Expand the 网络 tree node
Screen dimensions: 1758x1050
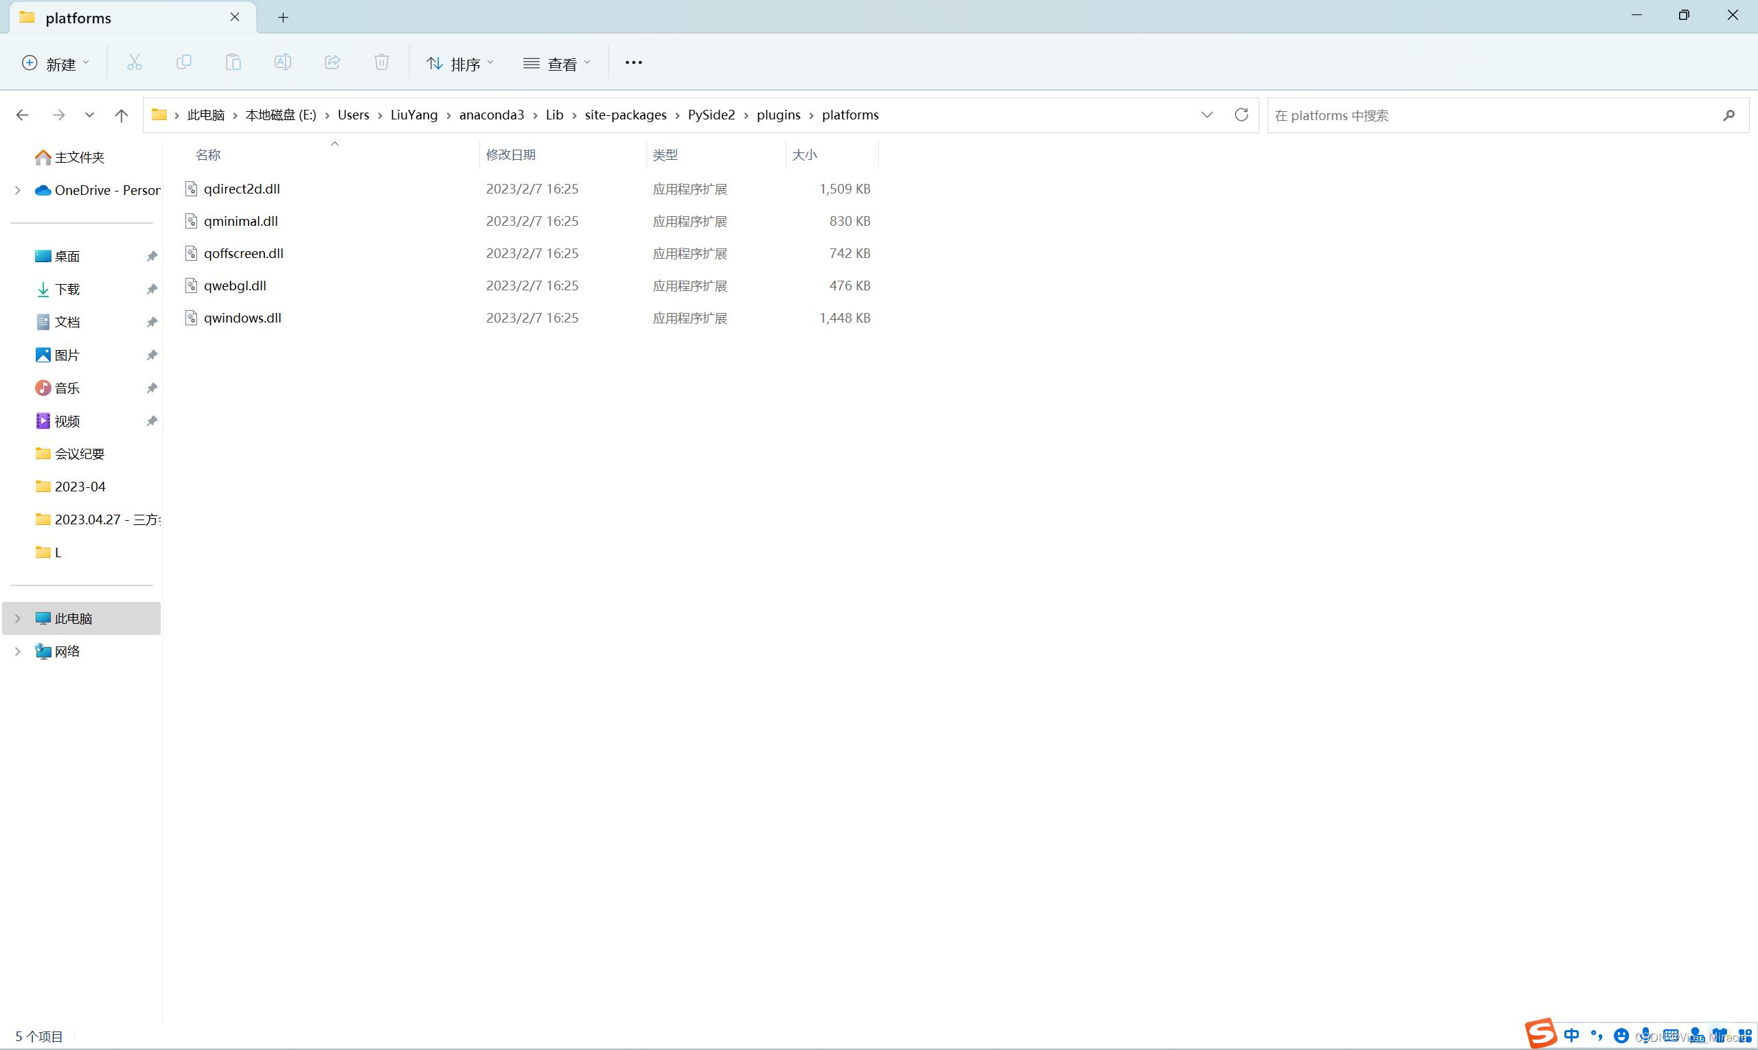coord(18,652)
